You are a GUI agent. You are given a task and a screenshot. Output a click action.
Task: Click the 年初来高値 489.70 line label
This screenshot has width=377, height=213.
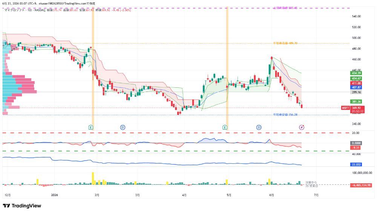(285, 43)
